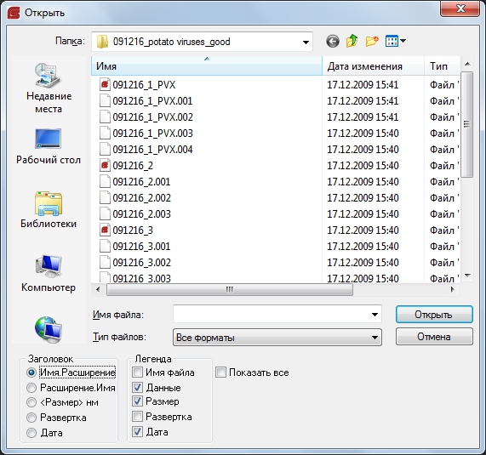Uncheck the Дата legend checkbox
Image resolution: width=486 pixels, height=455 pixels.
137,432
